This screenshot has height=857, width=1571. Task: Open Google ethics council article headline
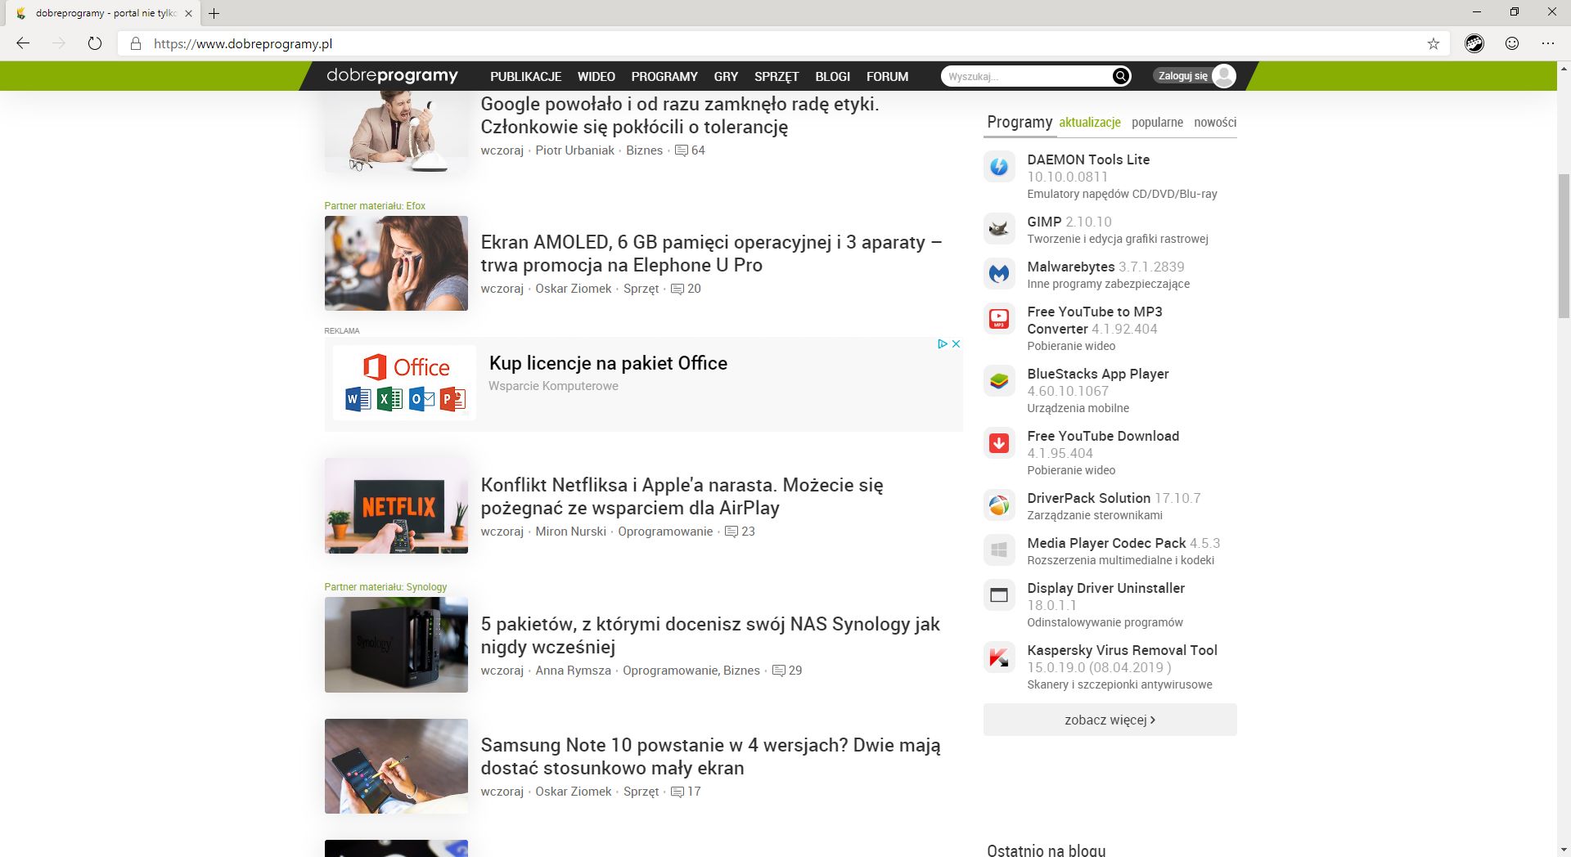point(679,115)
